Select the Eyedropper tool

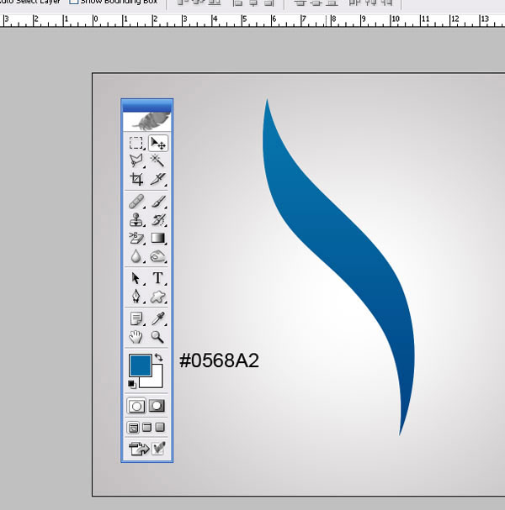[157, 319]
